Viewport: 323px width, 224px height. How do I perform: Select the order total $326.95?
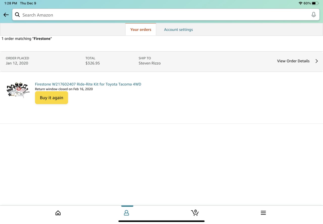(x=93, y=63)
